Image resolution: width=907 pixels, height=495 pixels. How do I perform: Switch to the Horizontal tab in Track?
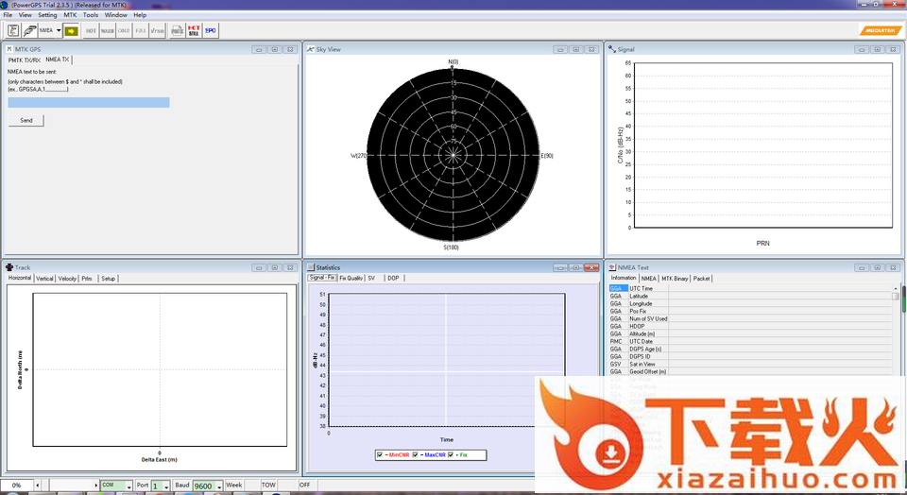[20, 278]
